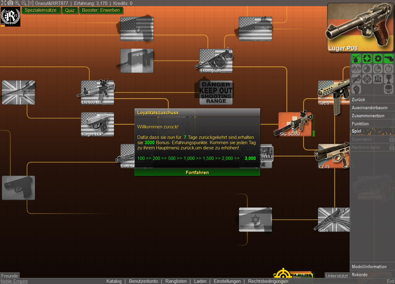Select the Ruger LCP pistol tile
Screen dimensions: 395x284
click(98, 124)
